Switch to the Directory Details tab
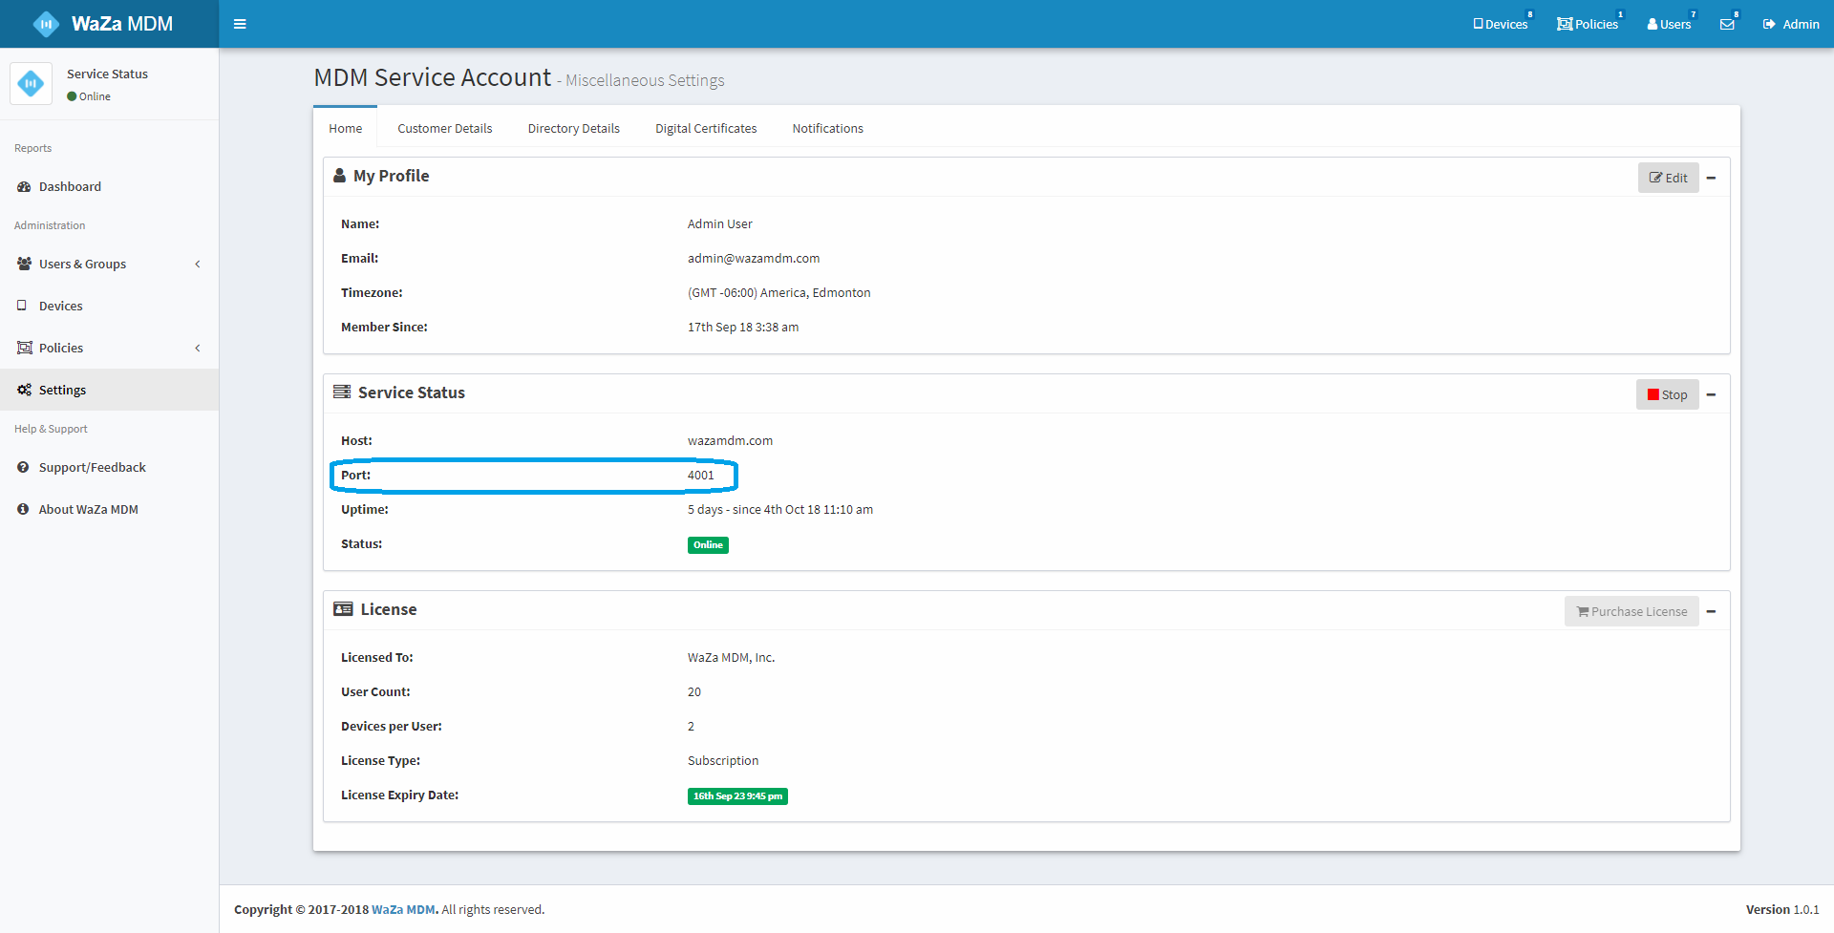Screen dimensions: 1834x933 (574, 128)
